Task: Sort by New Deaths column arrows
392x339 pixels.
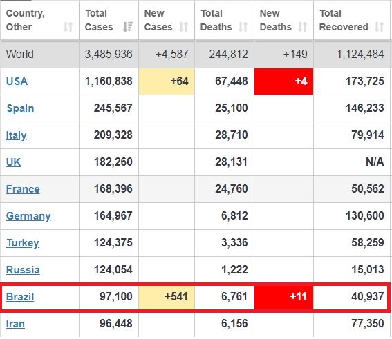Action: (x=302, y=27)
